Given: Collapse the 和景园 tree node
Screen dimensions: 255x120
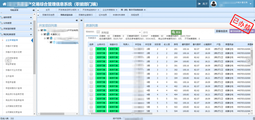Looking at the screenshot, I should (x=42, y=34).
